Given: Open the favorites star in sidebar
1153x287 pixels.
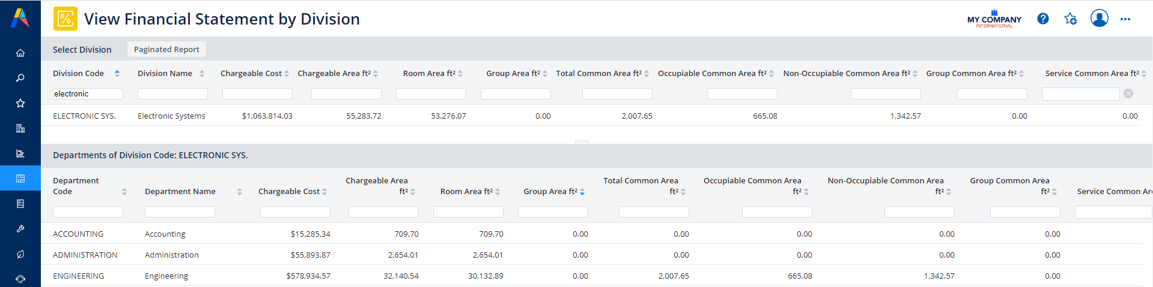Looking at the screenshot, I should [x=20, y=103].
